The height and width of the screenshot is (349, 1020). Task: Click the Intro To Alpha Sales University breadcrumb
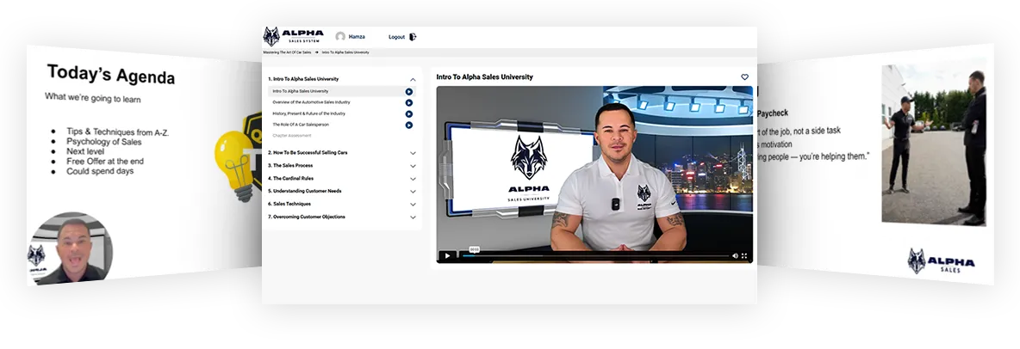[345, 52]
